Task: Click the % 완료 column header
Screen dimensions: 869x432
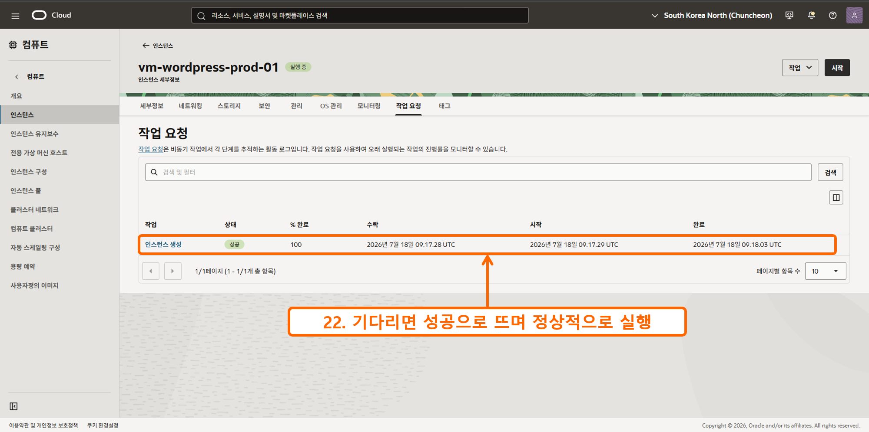Action: [299, 225]
